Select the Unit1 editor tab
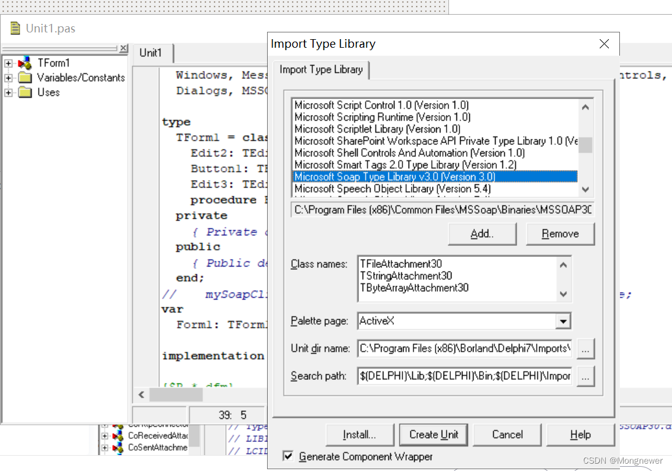The width and height of the screenshot is (672, 471). [151, 53]
